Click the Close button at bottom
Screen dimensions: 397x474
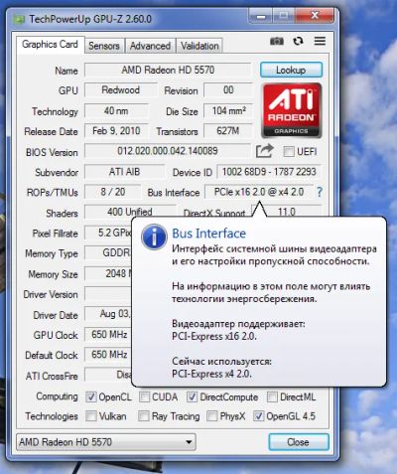click(x=299, y=442)
